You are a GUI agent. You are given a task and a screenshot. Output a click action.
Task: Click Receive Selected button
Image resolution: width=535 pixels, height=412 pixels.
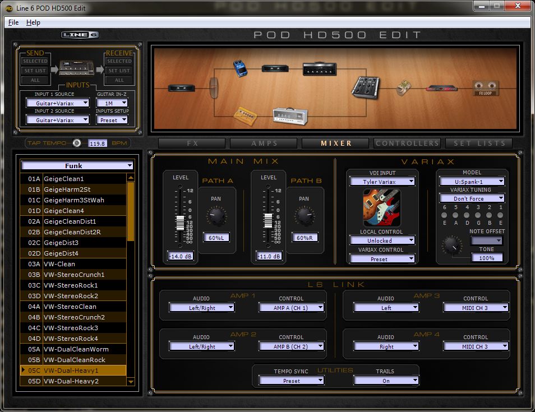pyautogui.click(x=119, y=61)
